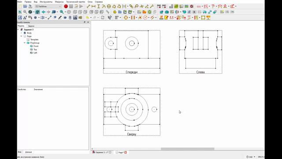The width and height of the screenshot is (282, 159).
Task: Click the zoom magnifier with green lens
Action: click(x=62, y=12)
